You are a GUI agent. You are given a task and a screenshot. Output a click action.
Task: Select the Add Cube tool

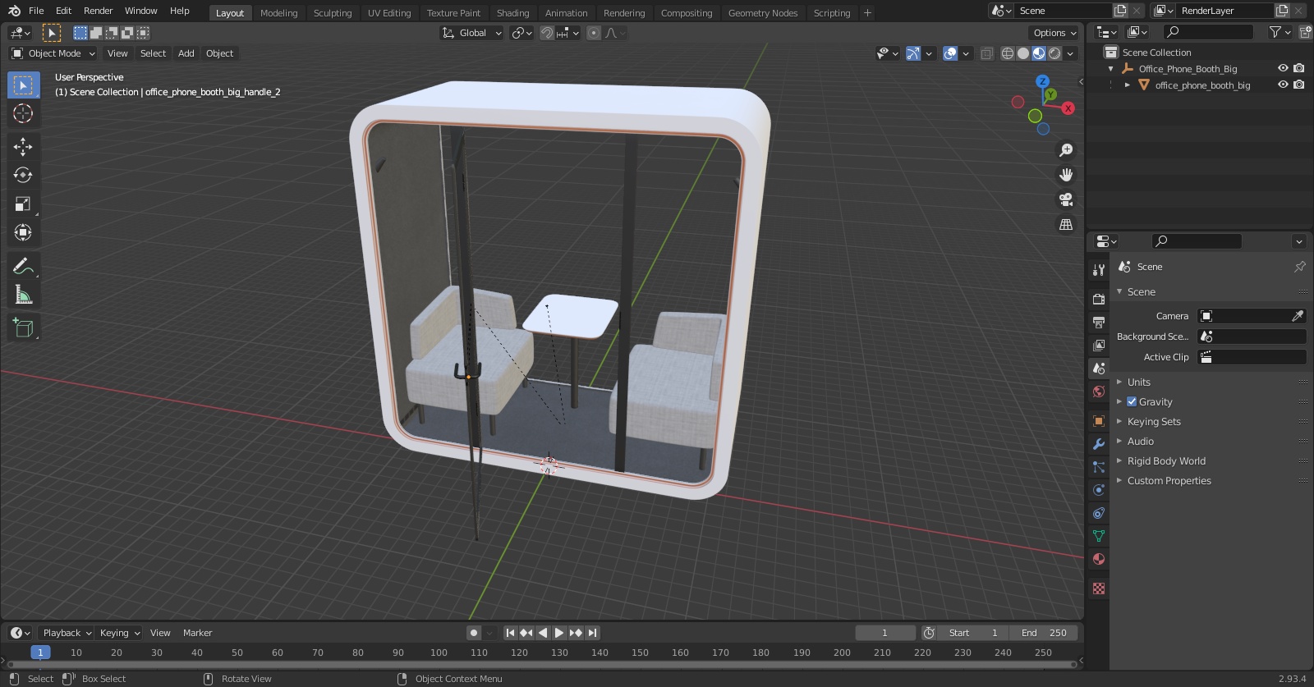click(23, 328)
